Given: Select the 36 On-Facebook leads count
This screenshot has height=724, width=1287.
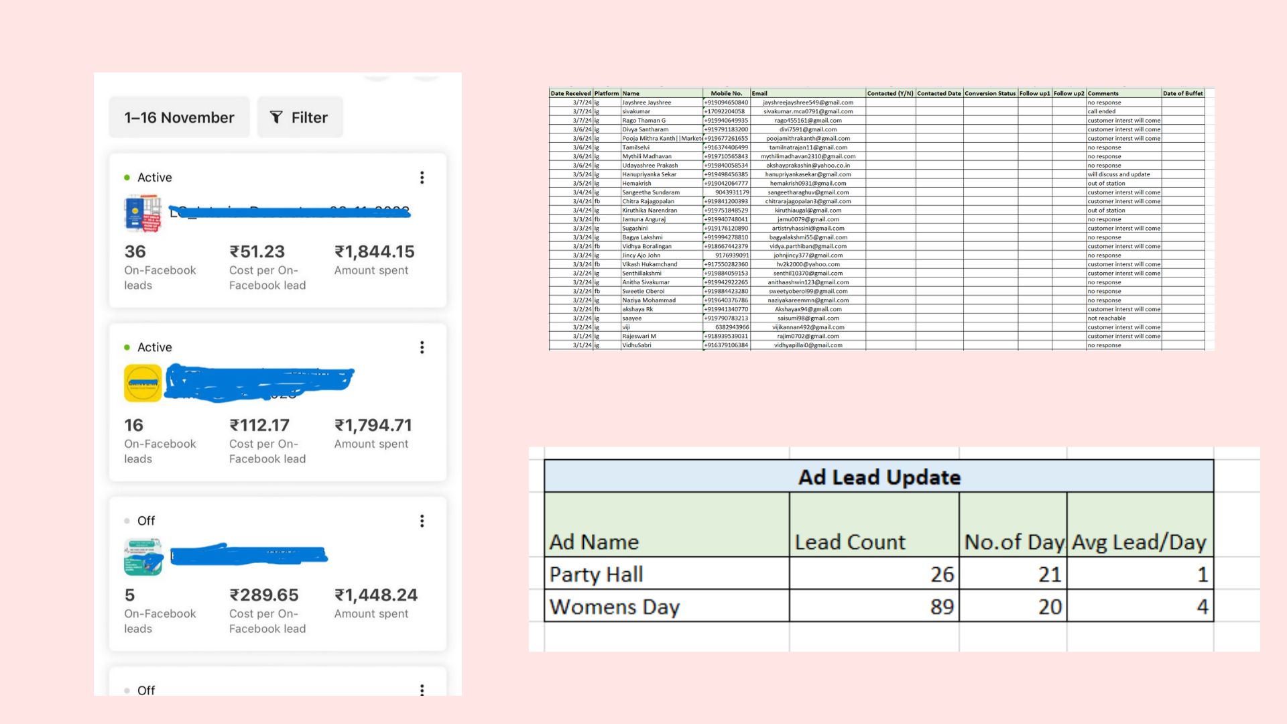Looking at the screenshot, I should [135, 251].
